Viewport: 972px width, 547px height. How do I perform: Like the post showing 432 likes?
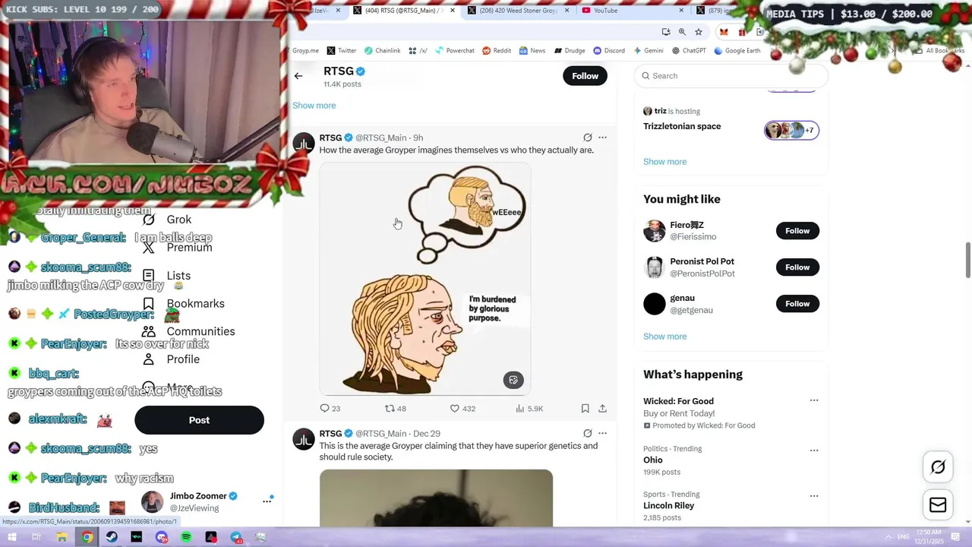455,409
